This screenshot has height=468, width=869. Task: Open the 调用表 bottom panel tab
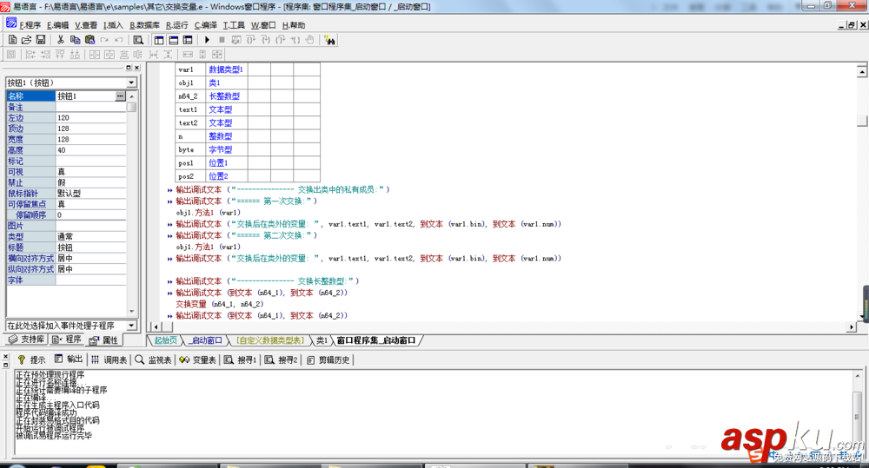pyautogui.click(x=109, y=359)
